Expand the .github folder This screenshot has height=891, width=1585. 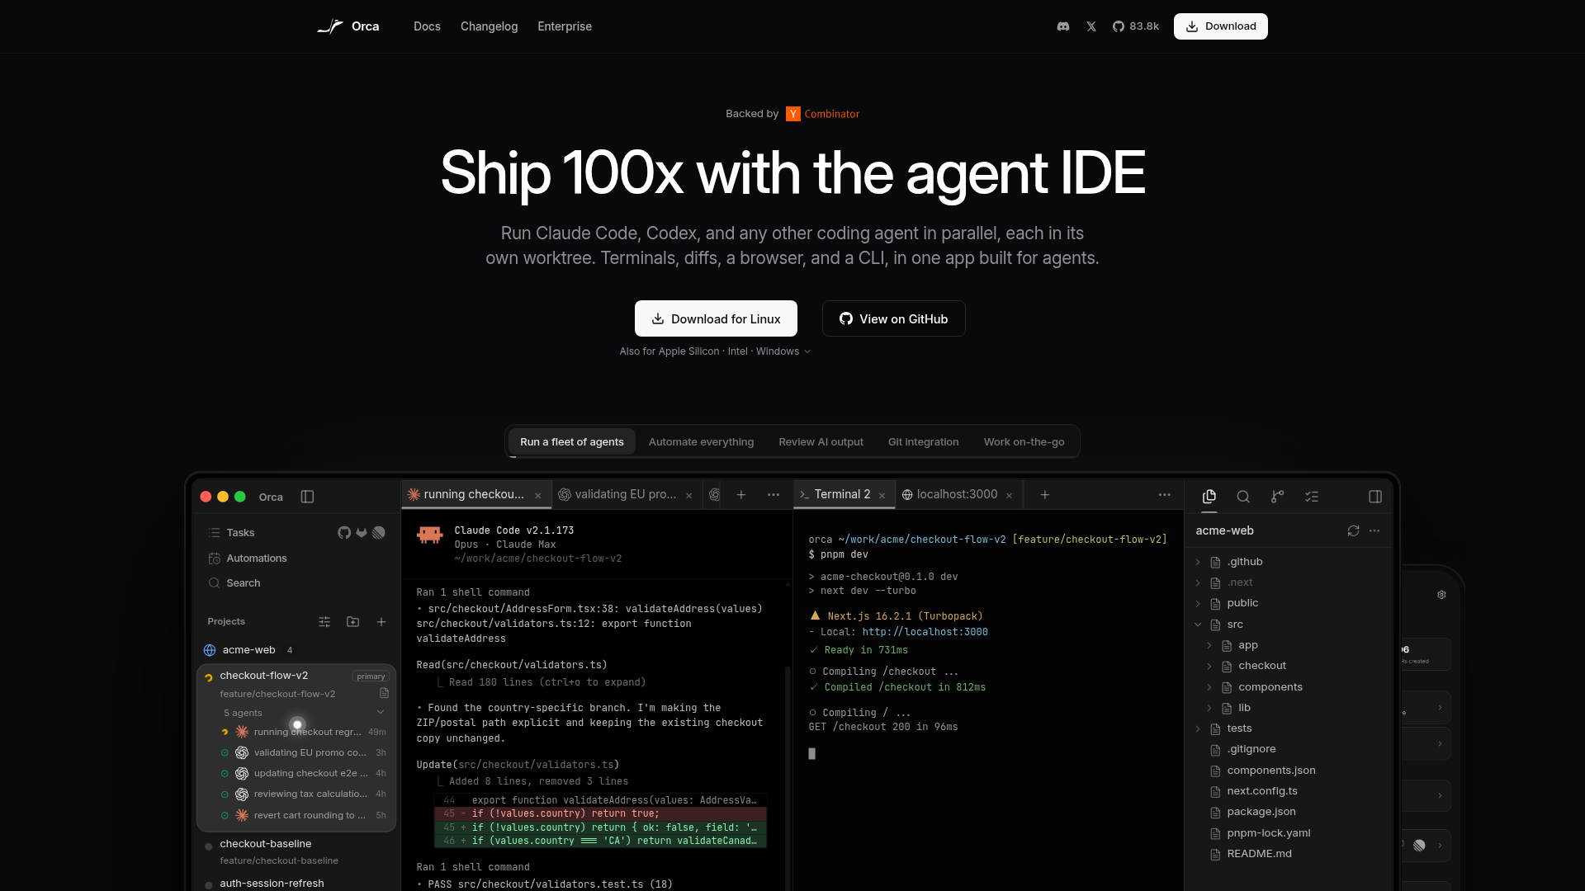point(1199,563)
